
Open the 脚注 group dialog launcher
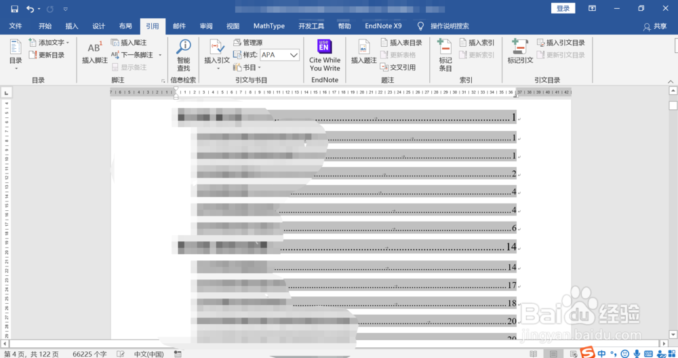coord(163,81)
